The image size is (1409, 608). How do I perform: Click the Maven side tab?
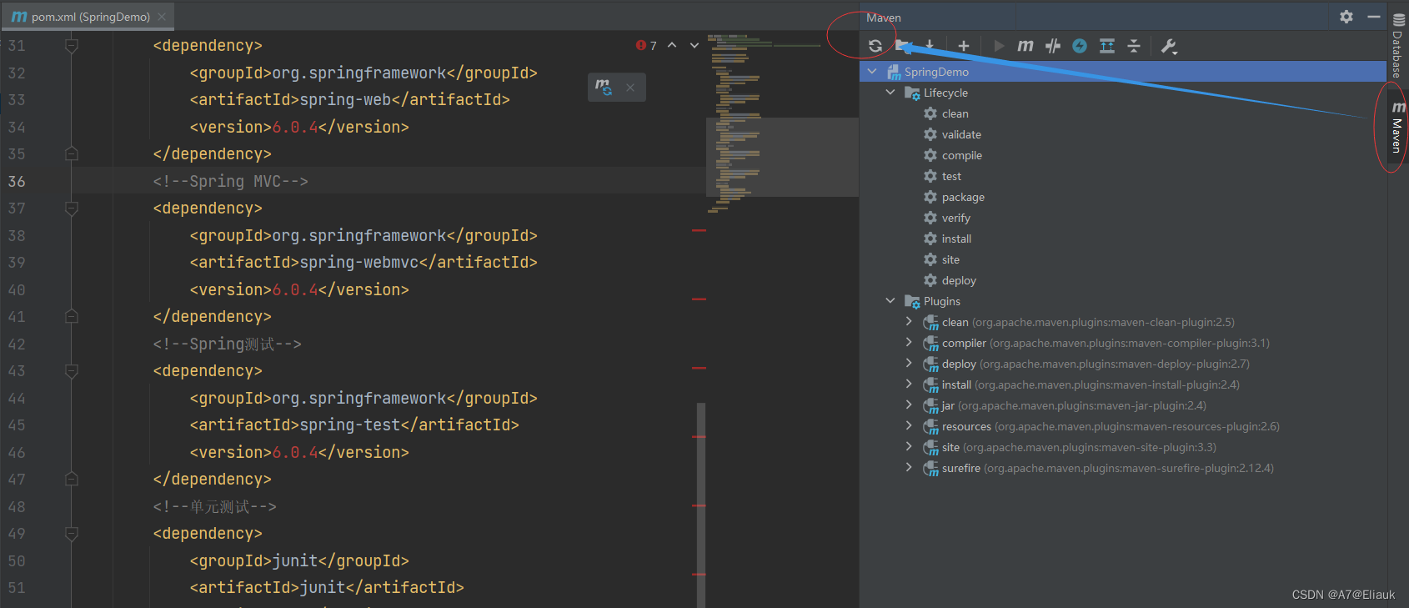(1398, 127)
